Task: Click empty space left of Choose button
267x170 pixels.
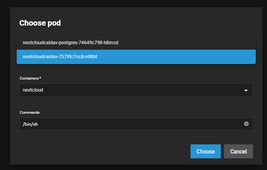Action: coord(116,151)
